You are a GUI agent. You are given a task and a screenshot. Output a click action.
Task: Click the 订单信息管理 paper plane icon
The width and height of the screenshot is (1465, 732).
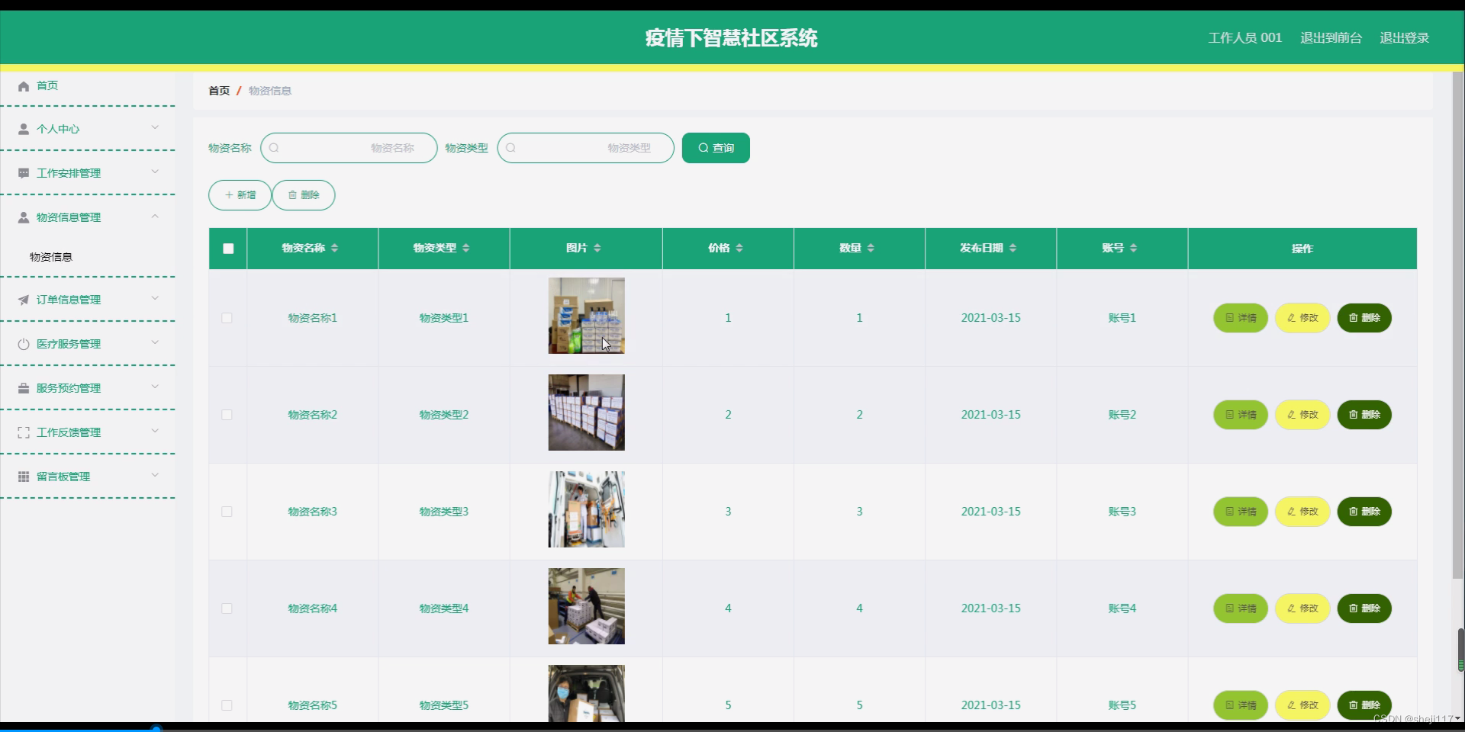pos(24,300)
